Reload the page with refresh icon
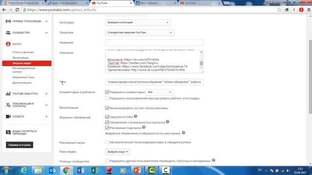 (18, 10)
